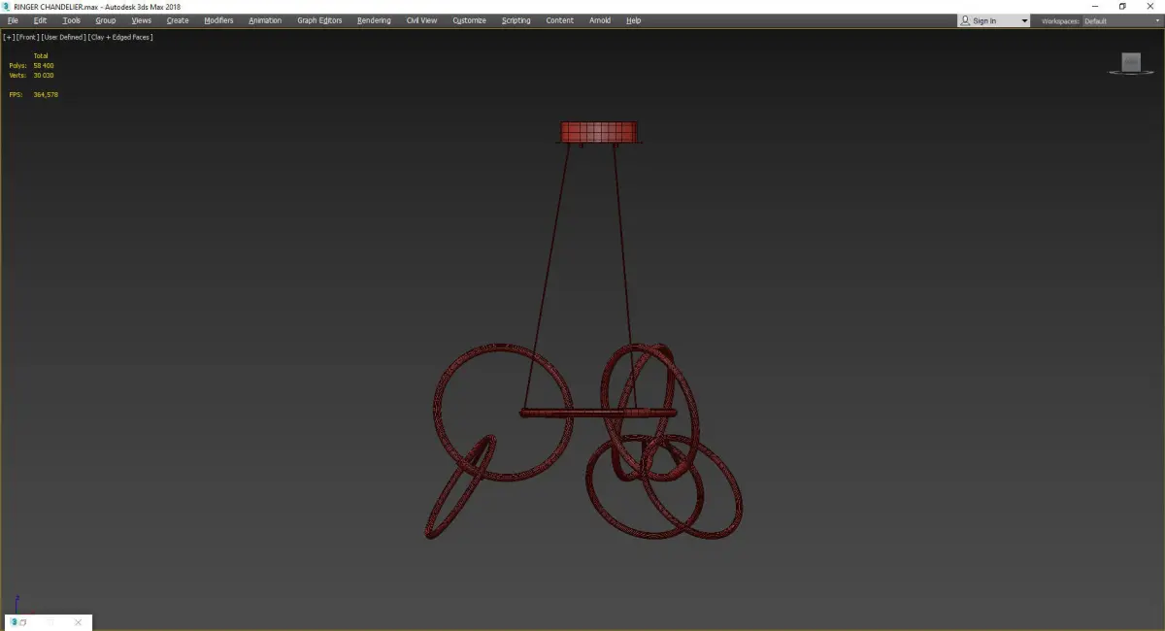Open the Tools menu
Screen dimensions: 1165x631
72,20
